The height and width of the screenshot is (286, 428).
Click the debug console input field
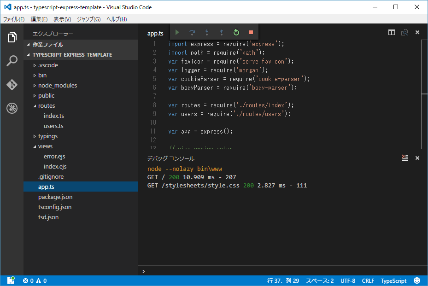pos(284,271)
